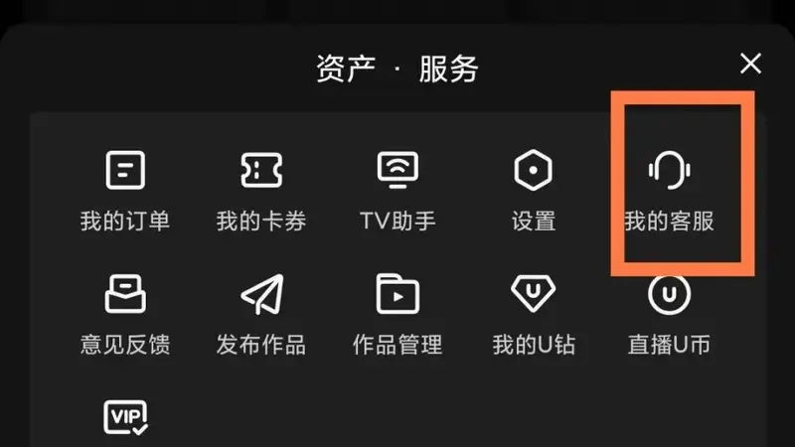Click the 我的订单 text label
Image resolution: width=795 pixels, height=447 pixels.
pyautogui.click(x=125, y=222)
